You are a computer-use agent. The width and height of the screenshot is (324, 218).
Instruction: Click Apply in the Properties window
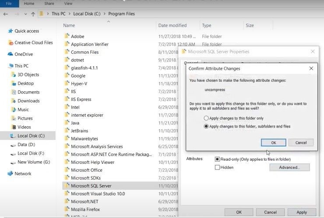302,212
